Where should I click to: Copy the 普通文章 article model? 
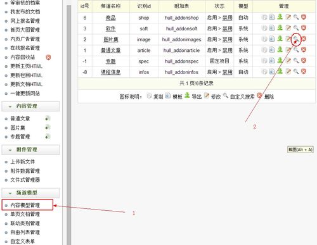click(x=264, y=50)
